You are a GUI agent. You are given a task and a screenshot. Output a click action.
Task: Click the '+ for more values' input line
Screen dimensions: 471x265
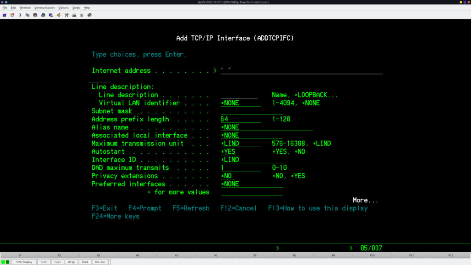tap(252, 192)
